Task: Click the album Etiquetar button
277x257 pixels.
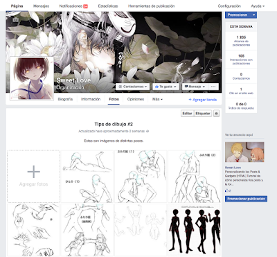Action: 203,114
